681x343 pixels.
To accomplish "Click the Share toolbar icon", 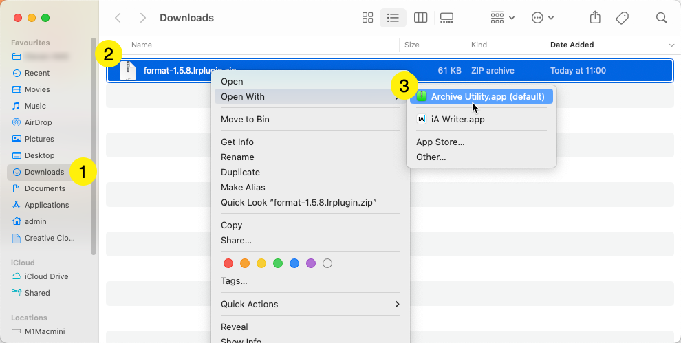I will click(595, 18).
